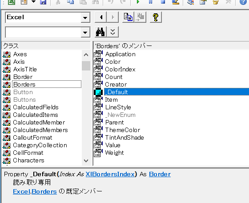The width and height of the screenshot is (249, 203).
Task: Click the Excel library combo box field
Action: 43,17
